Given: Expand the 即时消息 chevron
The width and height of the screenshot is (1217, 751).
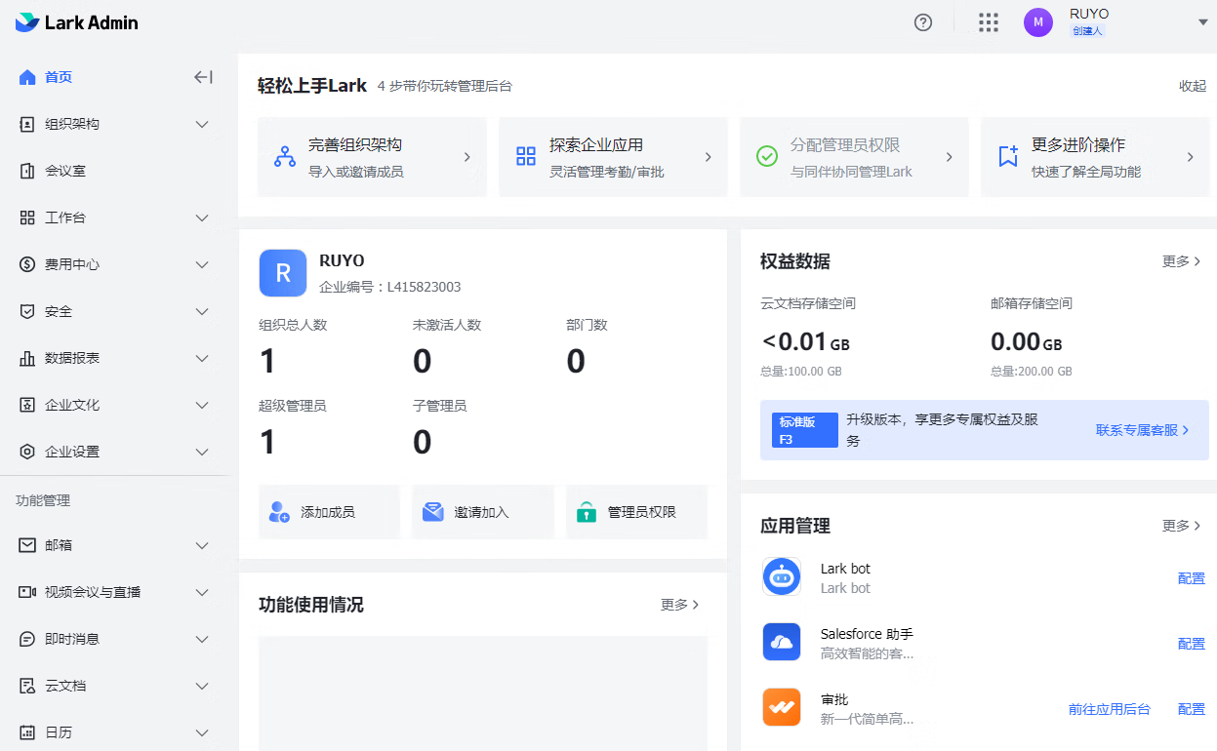Looking at the screenshot, I should pos(202,639).
